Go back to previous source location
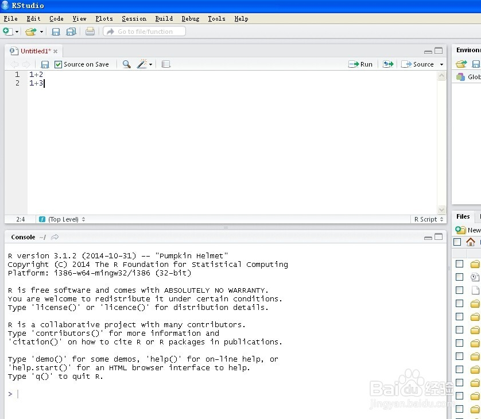Viewport: 481px width, 419px height. point(14,64)
